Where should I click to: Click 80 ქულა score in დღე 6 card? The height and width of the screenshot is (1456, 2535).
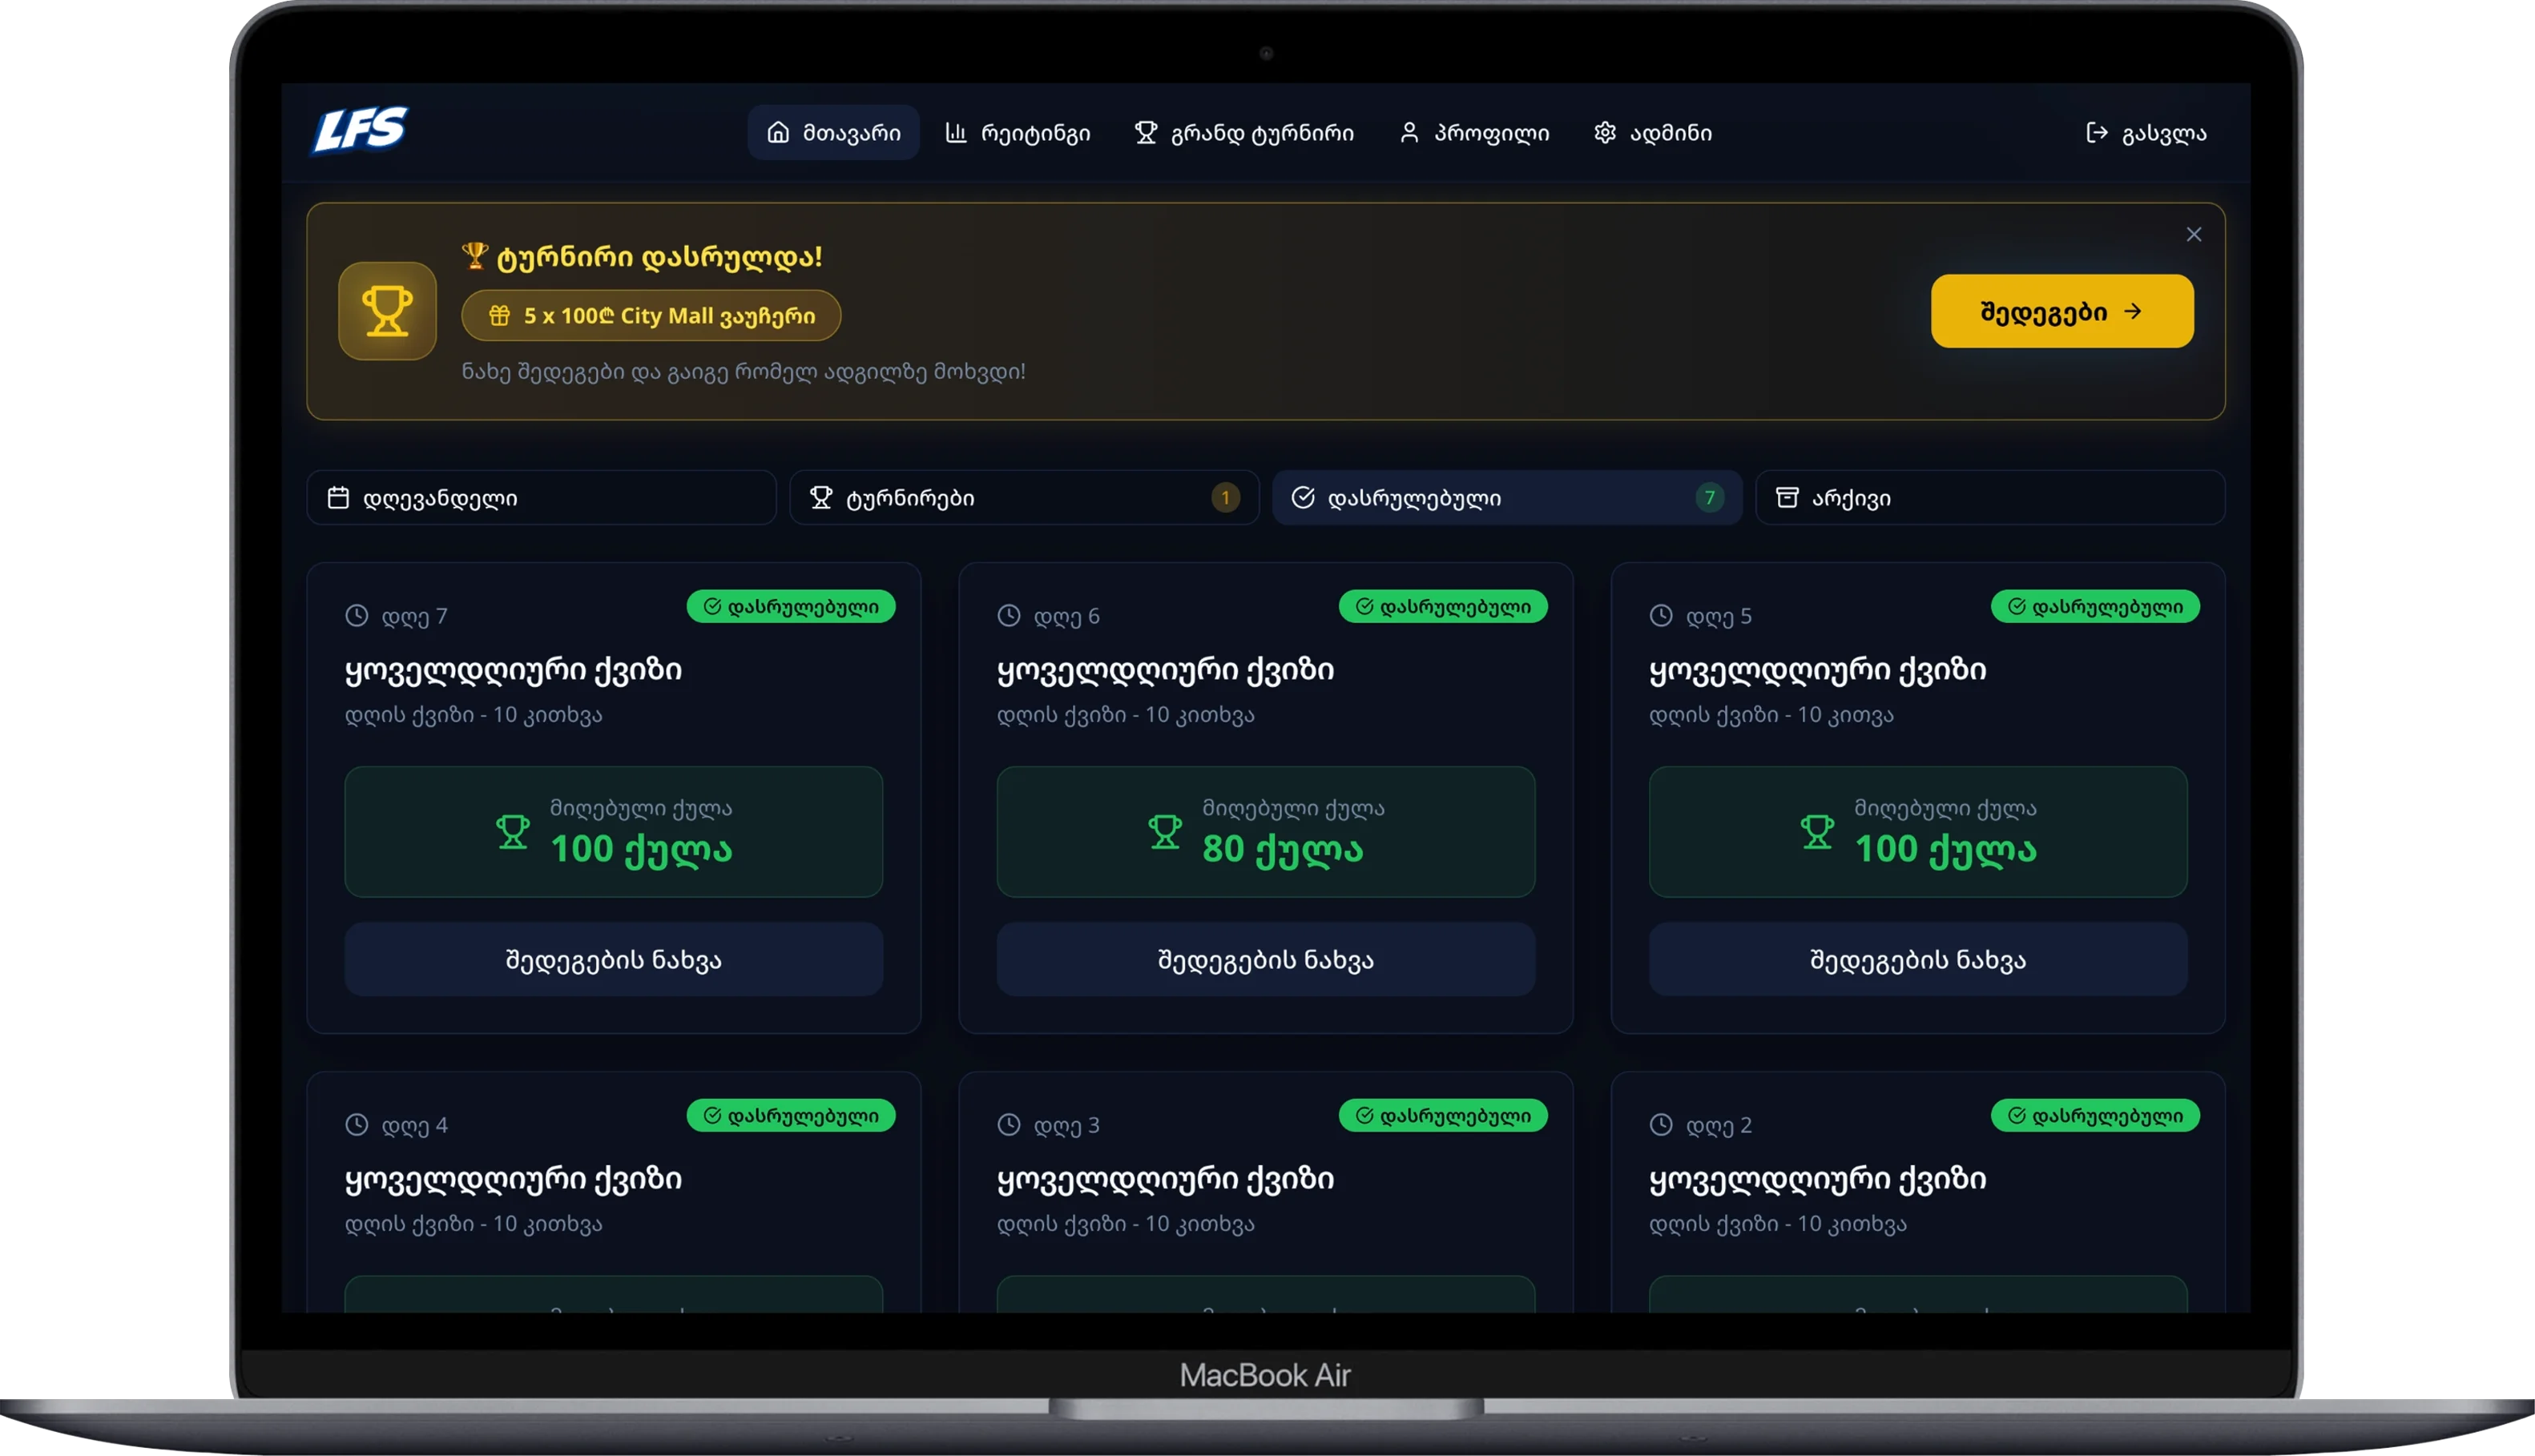point(1283,850)
